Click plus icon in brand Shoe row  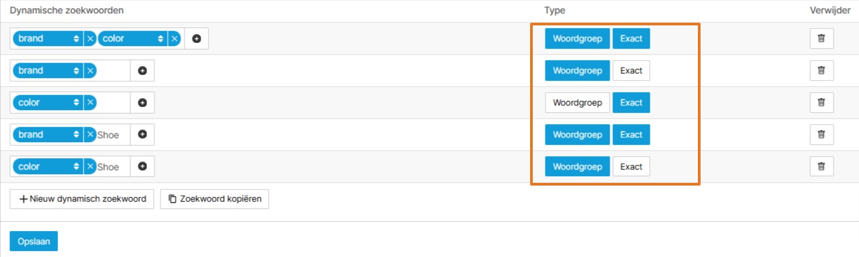[142, 135]
